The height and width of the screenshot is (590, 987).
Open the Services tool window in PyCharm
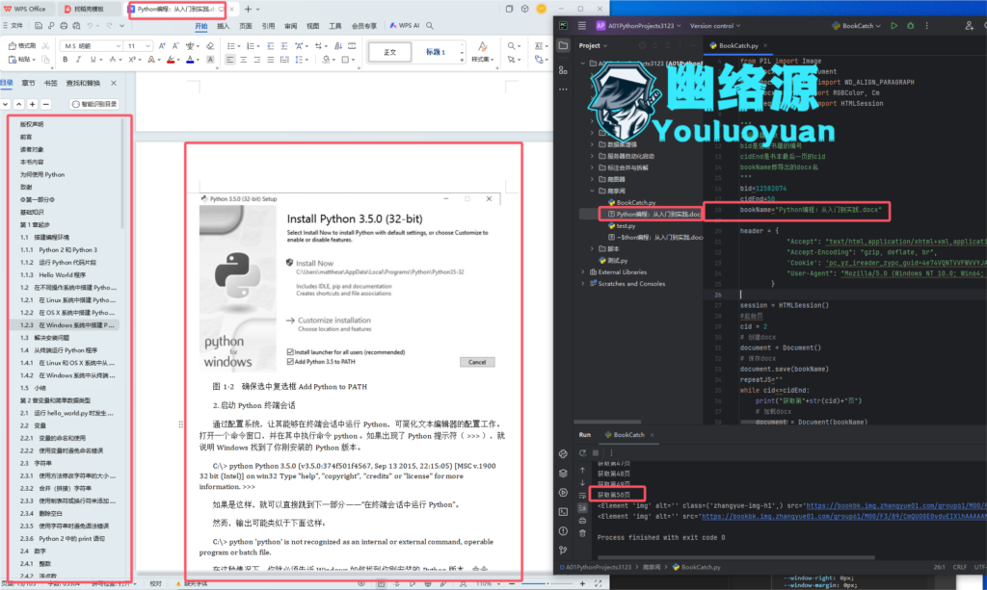tap(563, 493)
